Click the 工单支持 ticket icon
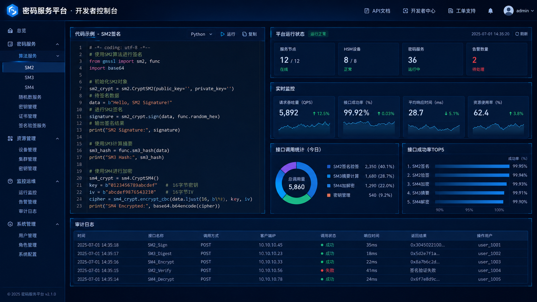 tap(451, 11)
